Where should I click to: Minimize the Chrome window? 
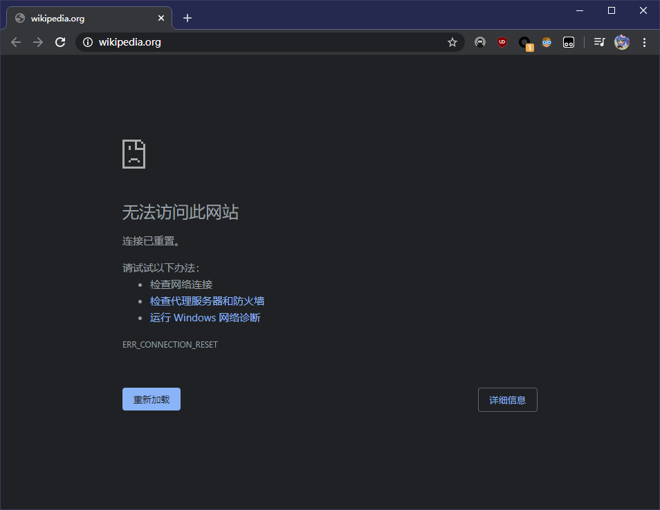coord(580,10)
